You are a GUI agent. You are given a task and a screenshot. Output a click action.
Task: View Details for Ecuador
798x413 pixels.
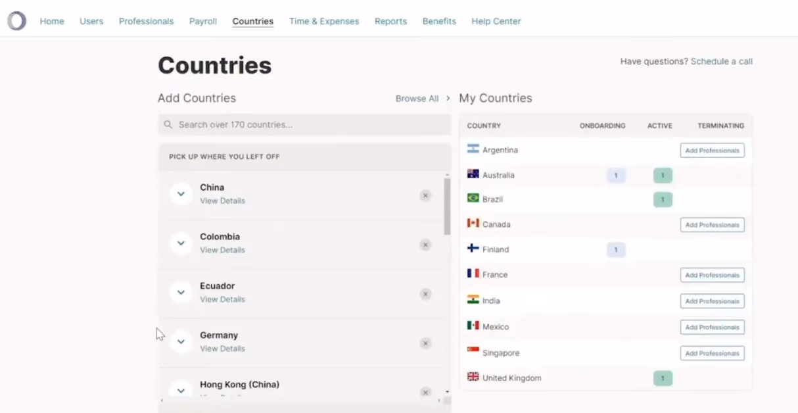coord(222,299)
